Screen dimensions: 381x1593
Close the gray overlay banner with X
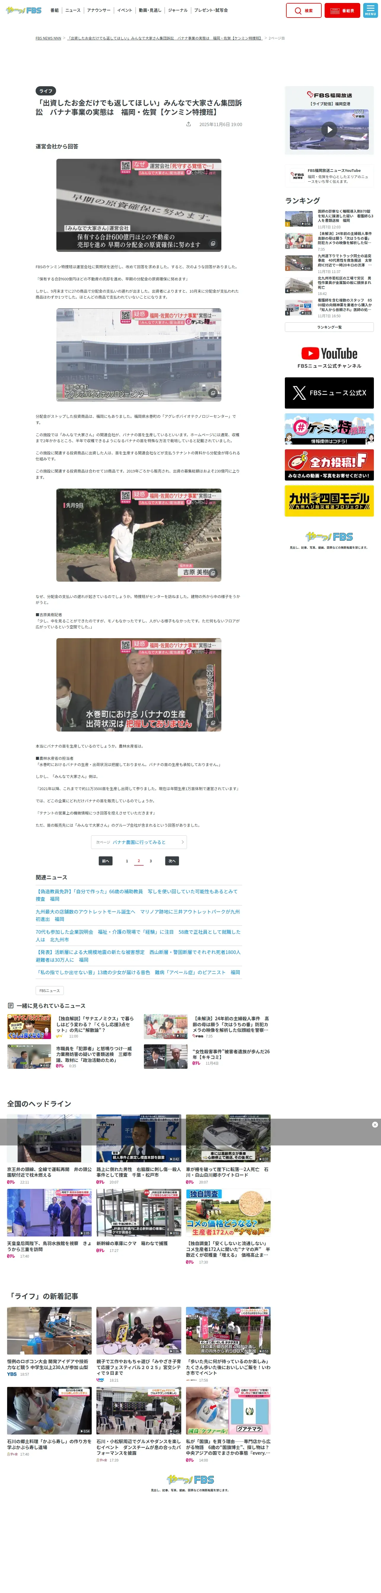(x=375, y=1125)
